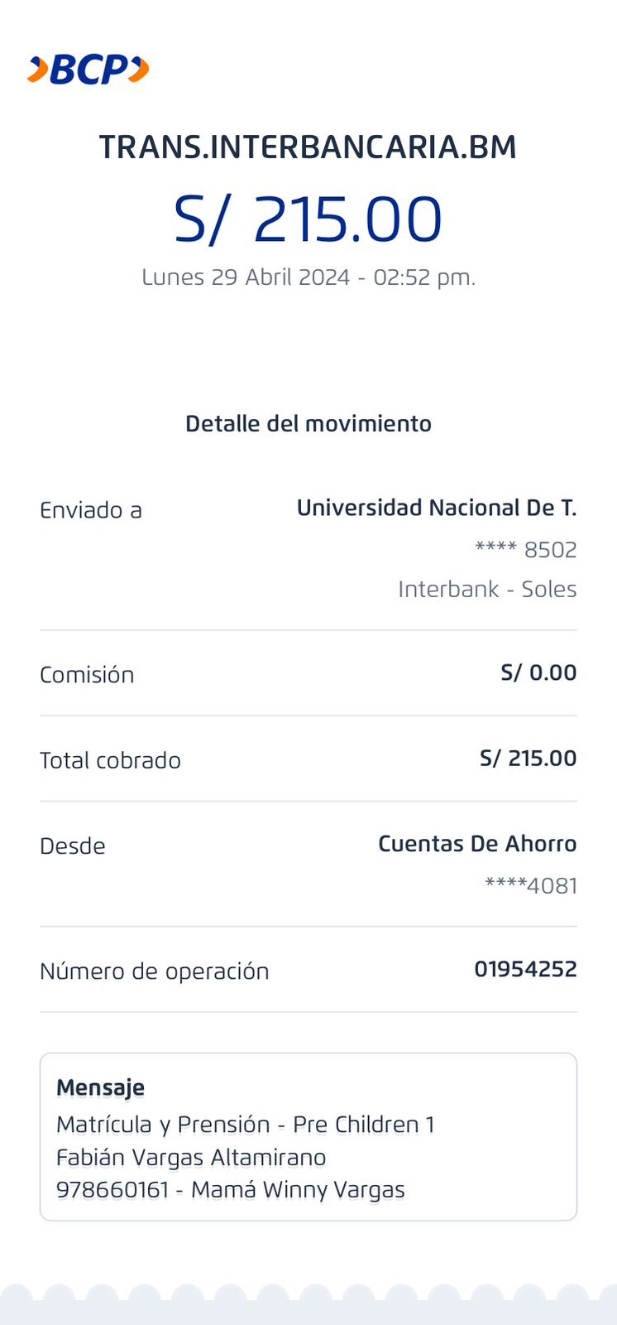Tap the masked account ending 4081
The width and height of the screenshot is (617, 1325).
(530, 885)
